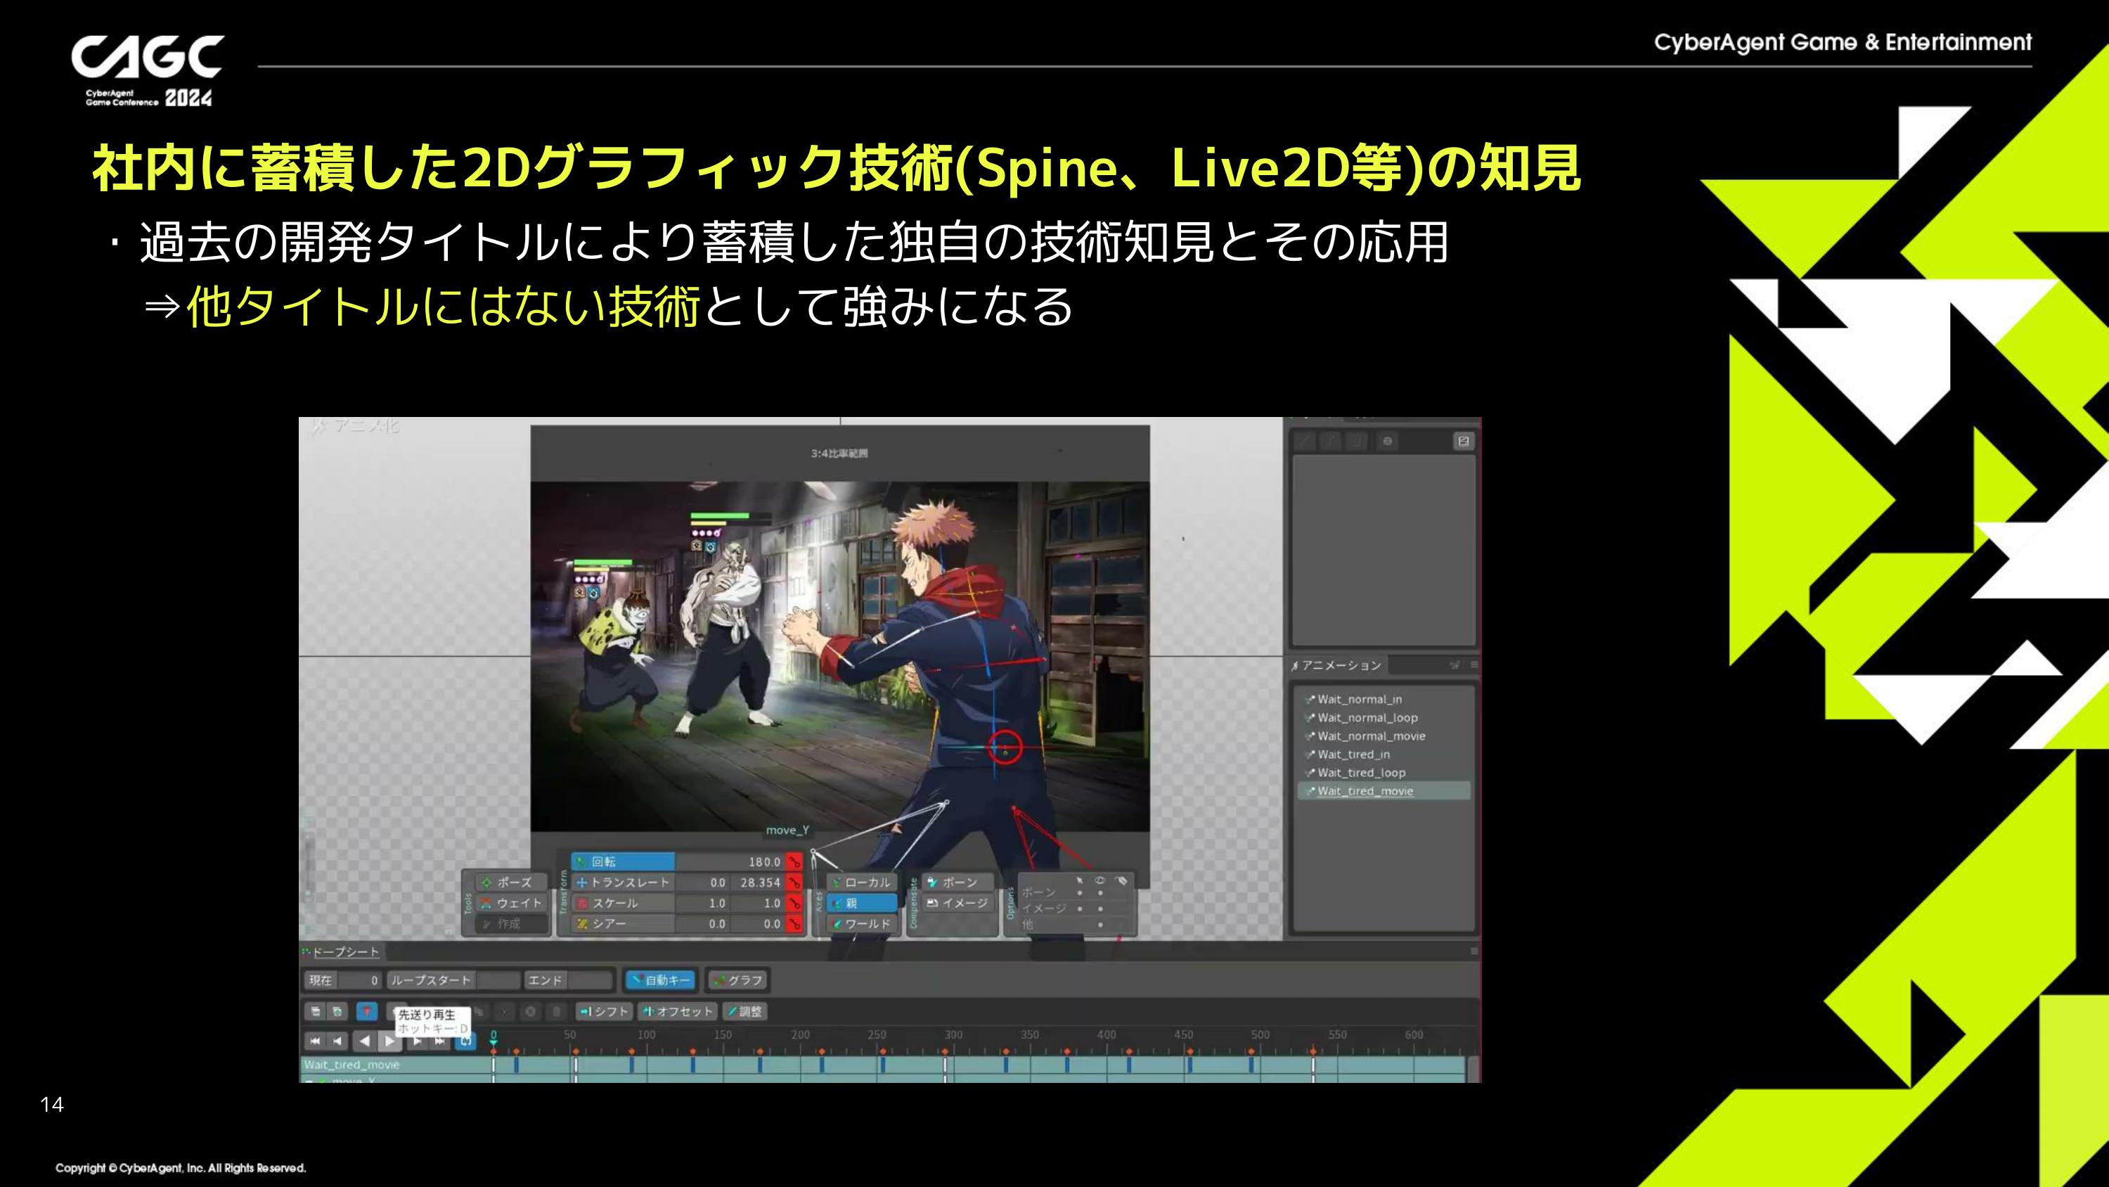Screen dimensions: 2109x1187
Task: Jump to first frame in dopesheet
Action: (x=315, y=1041)
